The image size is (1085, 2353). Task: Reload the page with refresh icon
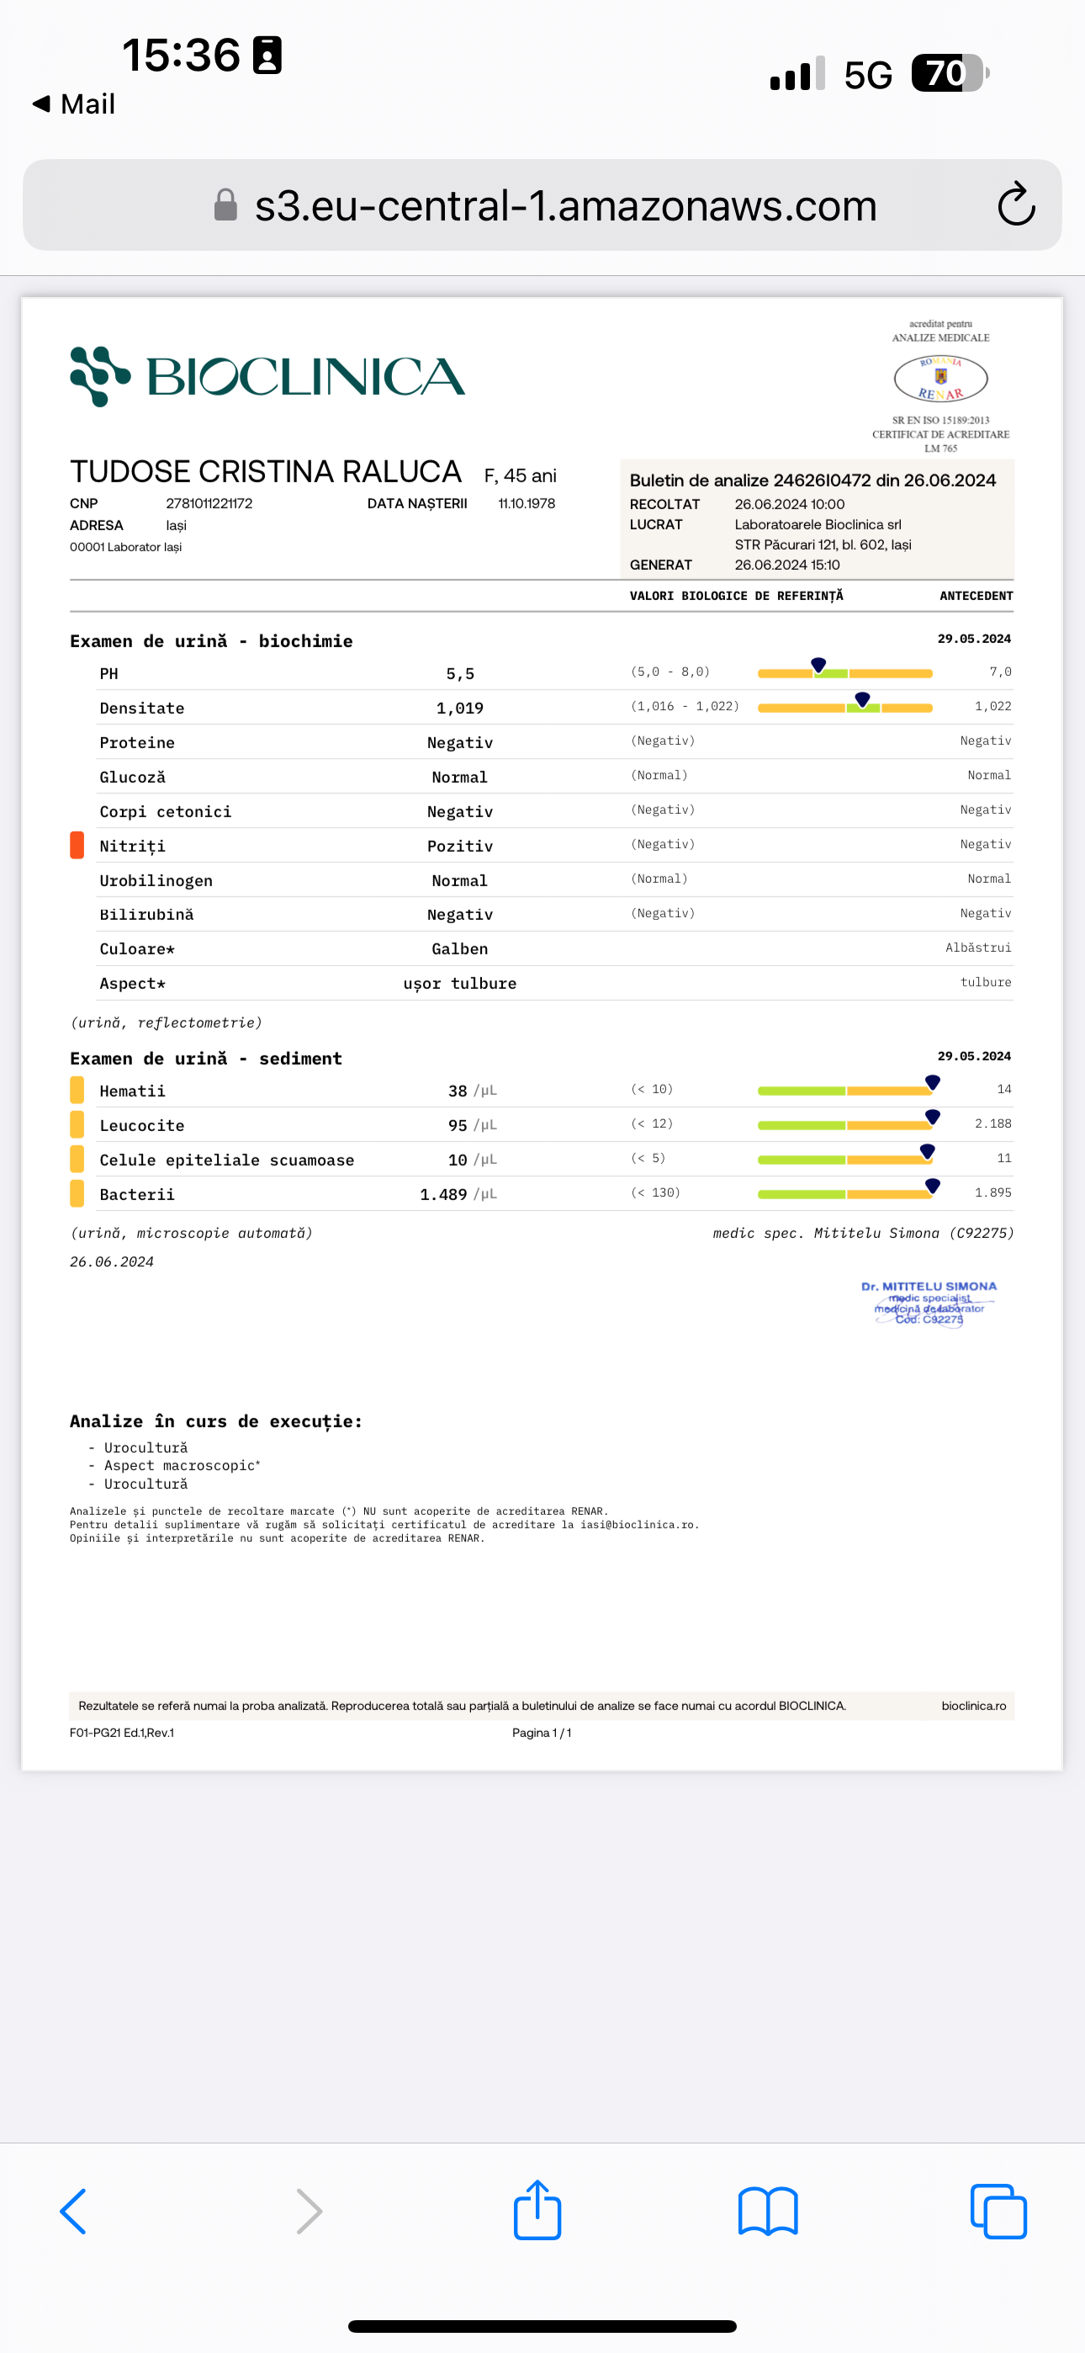tap(1015, 204)
